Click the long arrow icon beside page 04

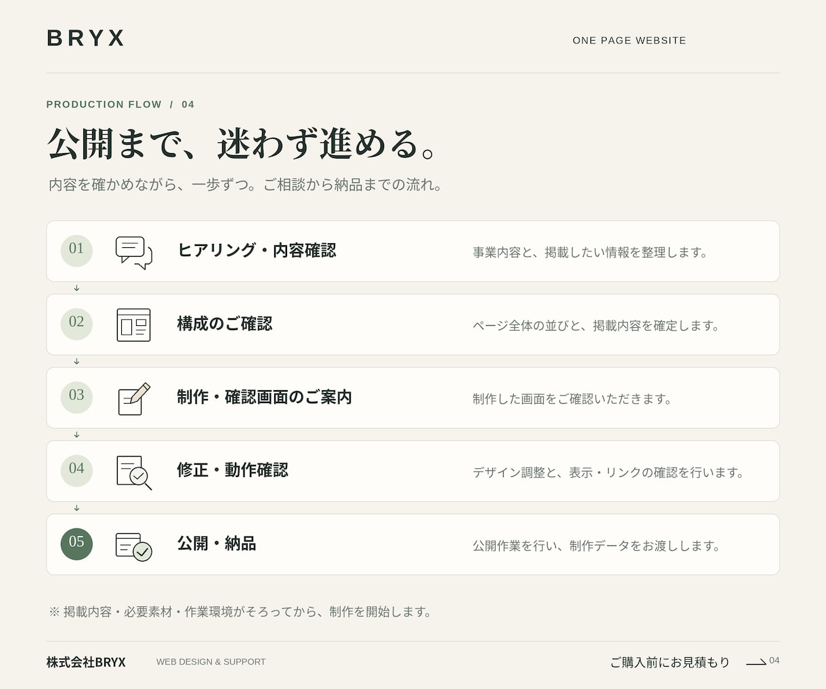point(756,662)
